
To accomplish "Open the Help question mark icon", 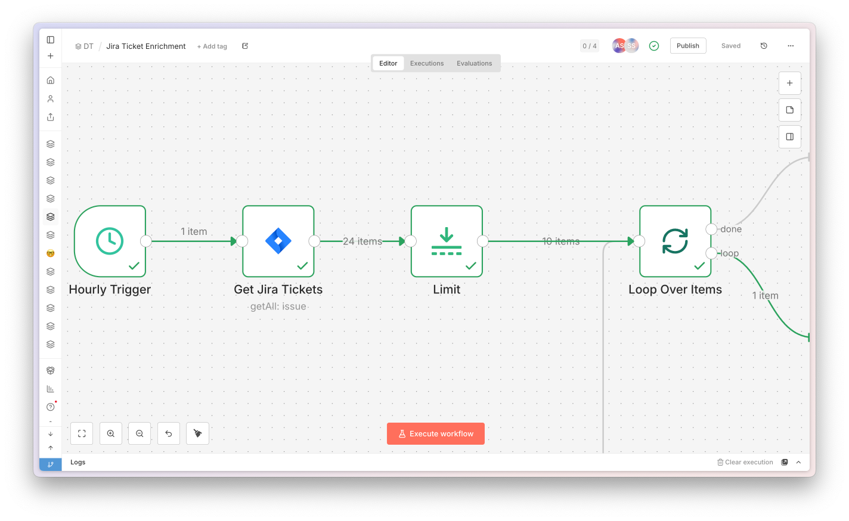I will [51, 407].
